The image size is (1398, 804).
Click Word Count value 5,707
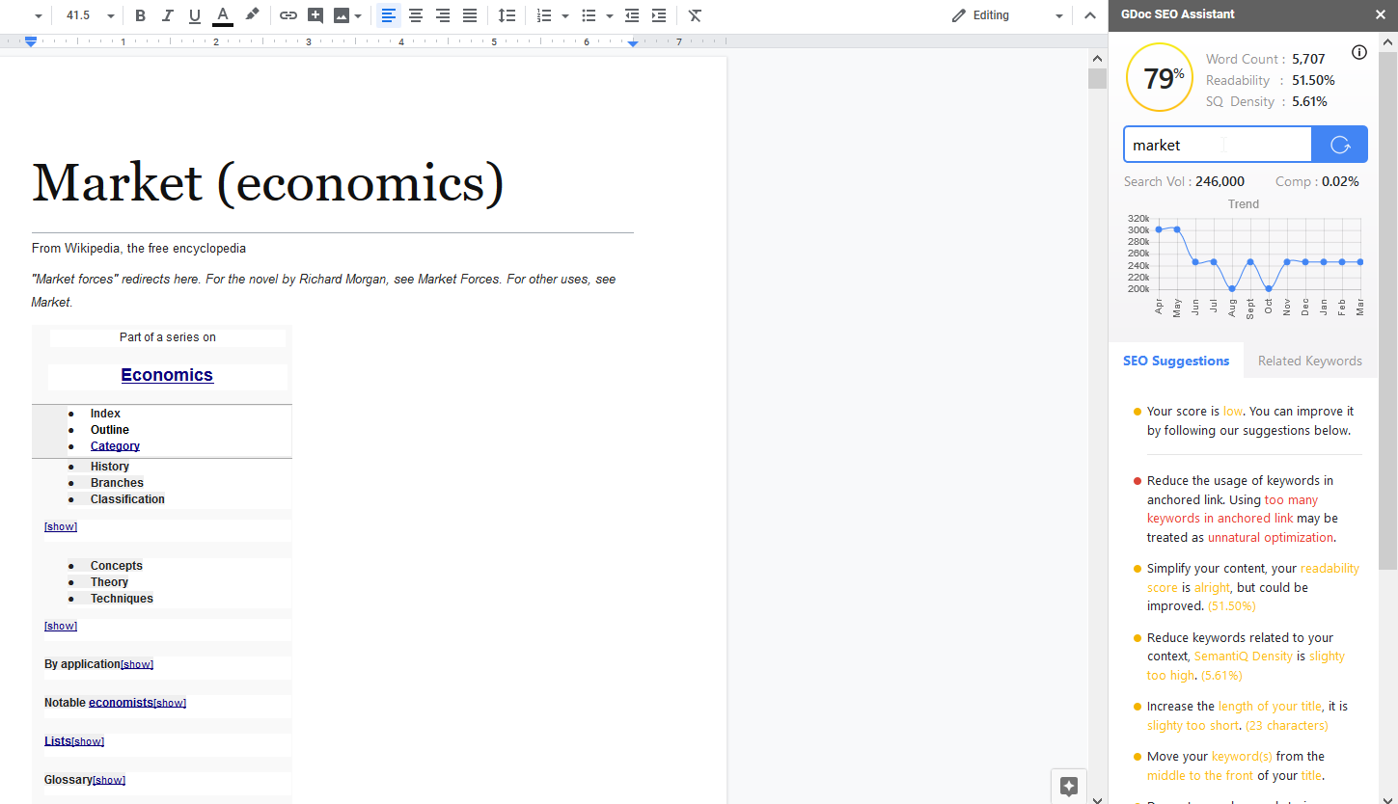pos(1308,59)
